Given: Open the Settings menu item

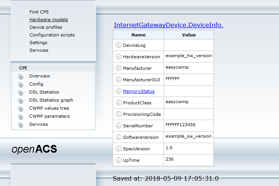Looking at the screenshot, I should click(38, 43).
